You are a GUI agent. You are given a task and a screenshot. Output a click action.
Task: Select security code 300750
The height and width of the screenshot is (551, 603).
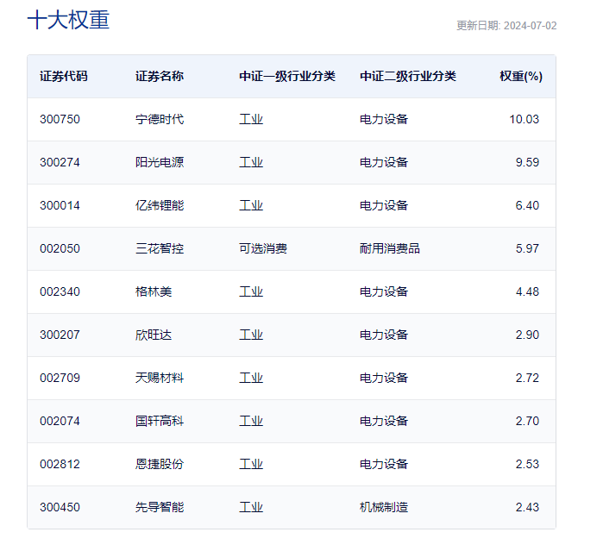(x=60, y=119)
